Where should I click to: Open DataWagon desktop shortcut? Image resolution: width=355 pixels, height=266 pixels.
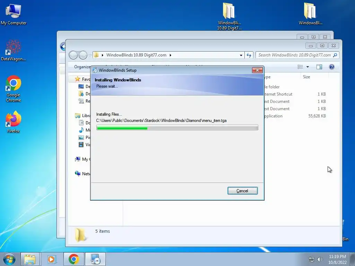click(14, 50)
